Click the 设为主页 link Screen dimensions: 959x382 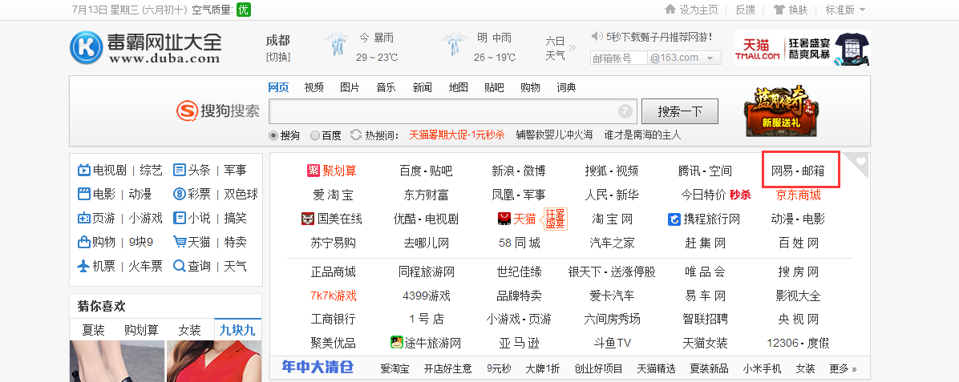click(x=699, y=10)
